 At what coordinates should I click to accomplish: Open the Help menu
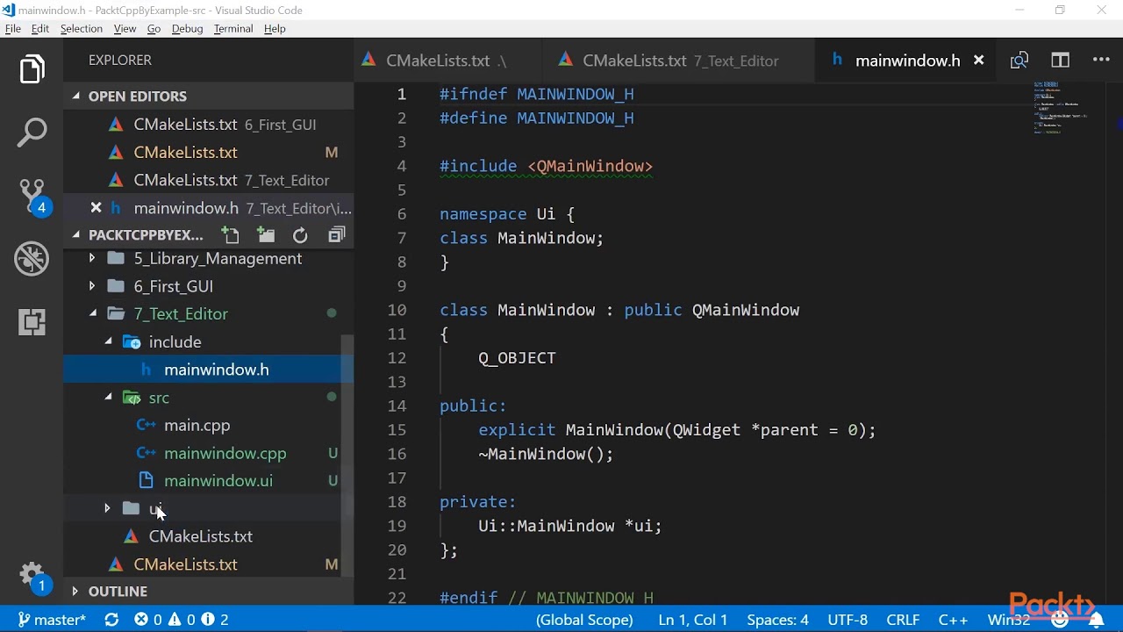click(275, 28)
